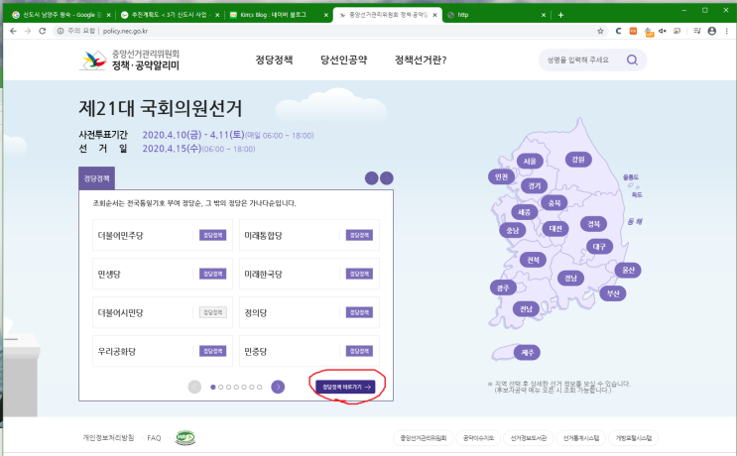Select 서울 on the map
Viewport: 737px width, 456px height.
530,161
